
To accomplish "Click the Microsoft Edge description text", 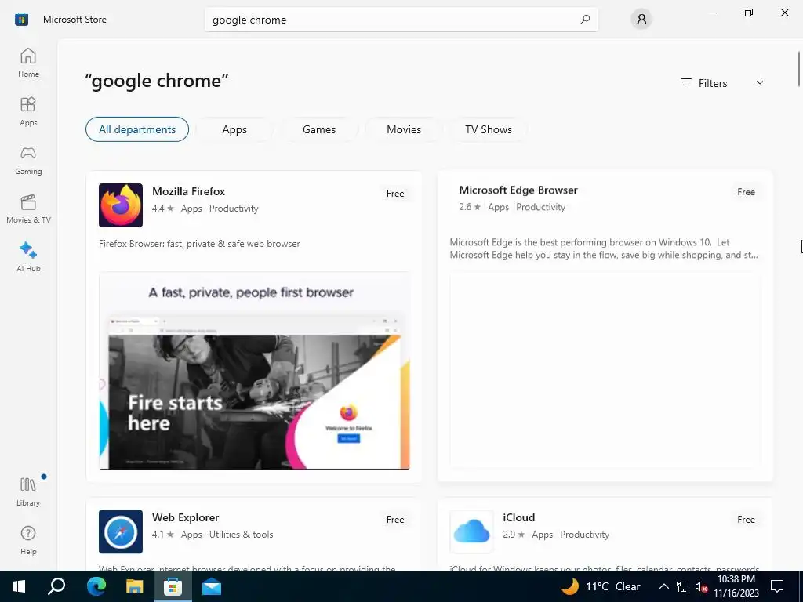I will (x=604, y=248).
